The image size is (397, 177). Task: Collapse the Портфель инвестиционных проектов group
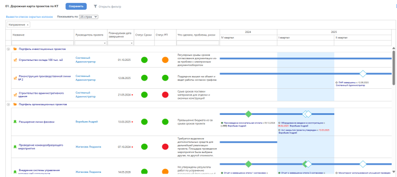(x=8, y=49)
